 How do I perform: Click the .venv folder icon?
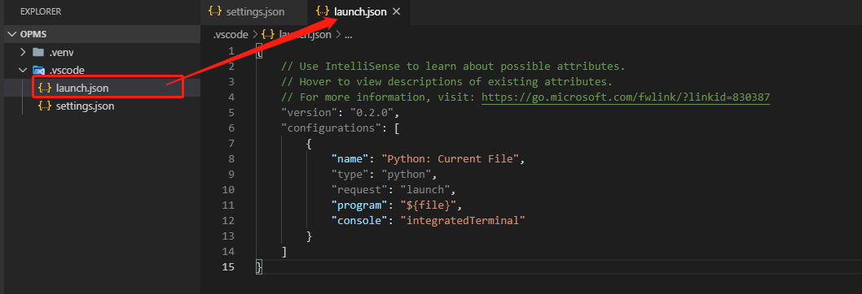pos(38,52)
